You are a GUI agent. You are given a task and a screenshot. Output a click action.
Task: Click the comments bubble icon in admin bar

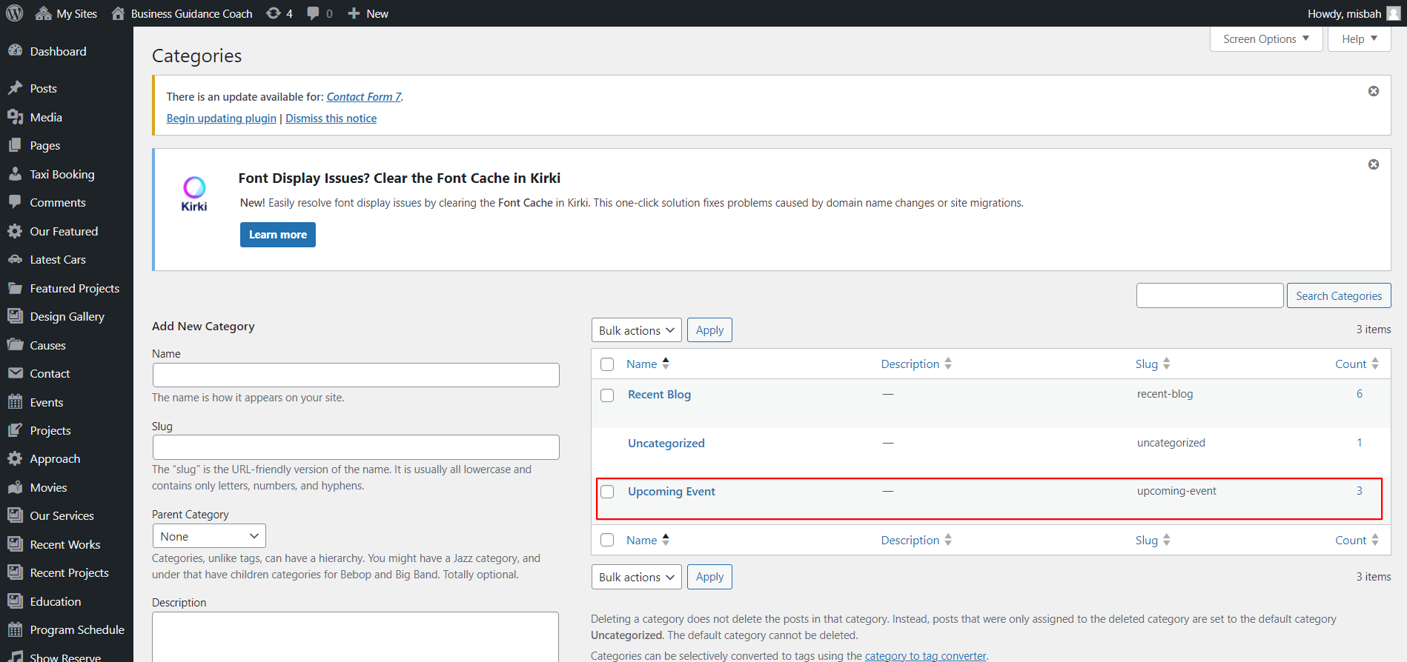coord(314,13)
